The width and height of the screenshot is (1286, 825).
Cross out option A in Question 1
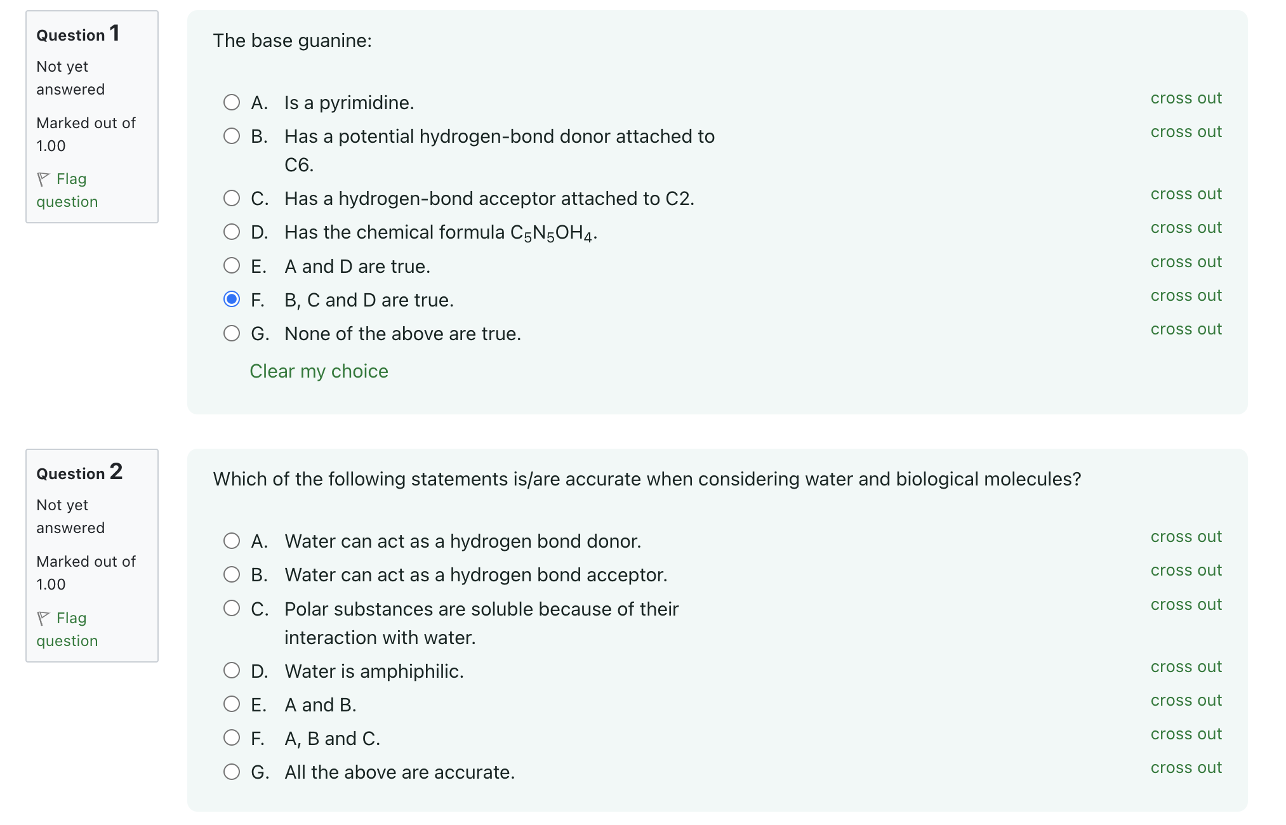click(1185, 98)
